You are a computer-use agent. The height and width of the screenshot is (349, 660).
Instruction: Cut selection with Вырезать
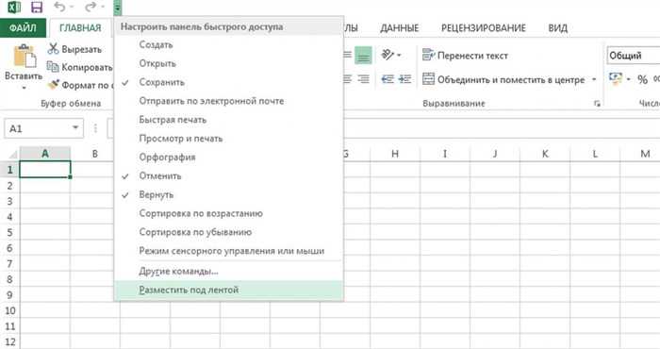click(x=74, y=49)
